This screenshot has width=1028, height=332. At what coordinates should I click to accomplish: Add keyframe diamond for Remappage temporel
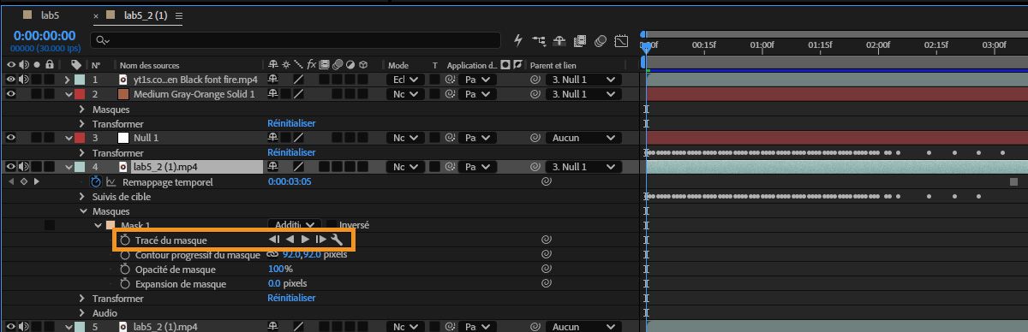23,181
